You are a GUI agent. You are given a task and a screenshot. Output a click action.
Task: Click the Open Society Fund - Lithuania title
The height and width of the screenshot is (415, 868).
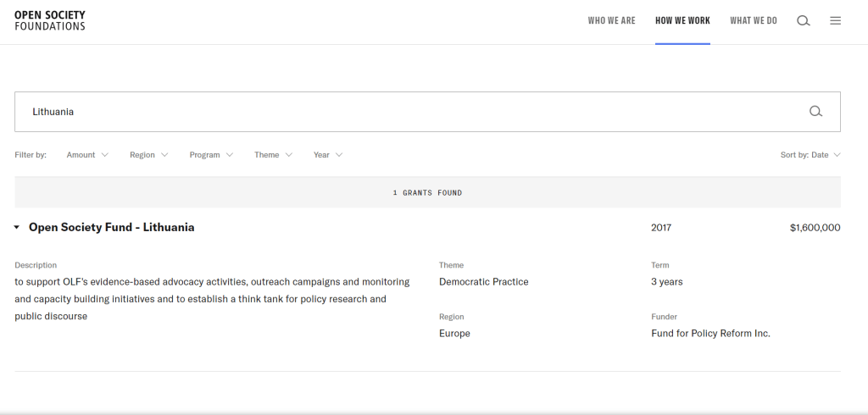(x=111, y=228)
